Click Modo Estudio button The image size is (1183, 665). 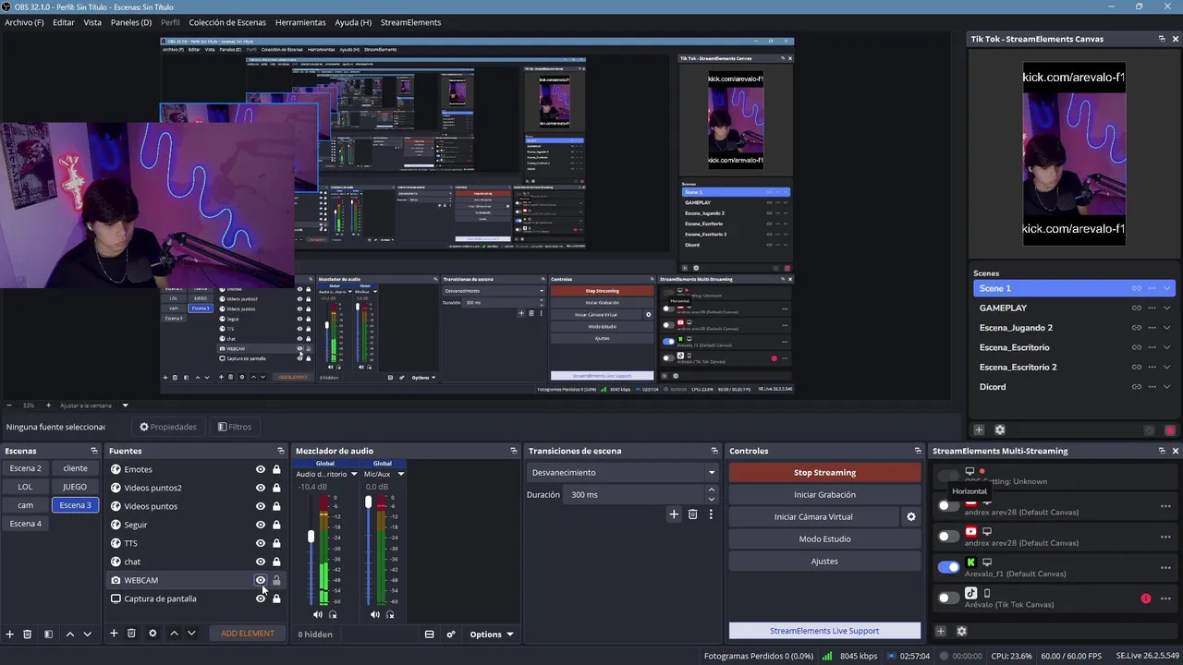click(x=824, y=539)
